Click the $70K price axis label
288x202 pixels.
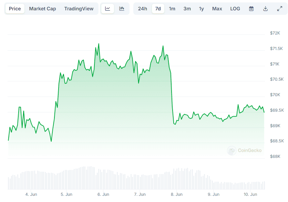point(275,95)
